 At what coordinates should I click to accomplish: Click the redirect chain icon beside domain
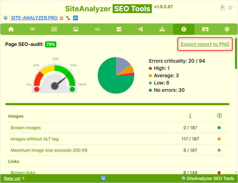pyautogui.click(x=68, y=18)
